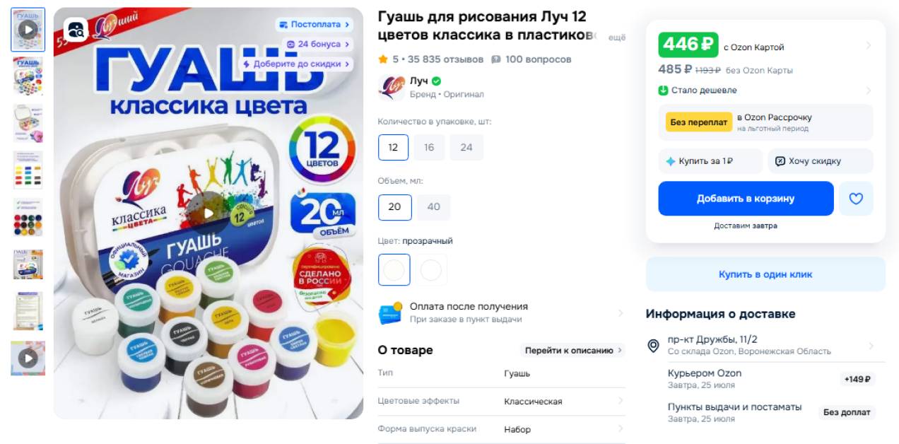Expand the Ozon Card price details chevron
The image size is (899, 444).
[x=868, y=46]
